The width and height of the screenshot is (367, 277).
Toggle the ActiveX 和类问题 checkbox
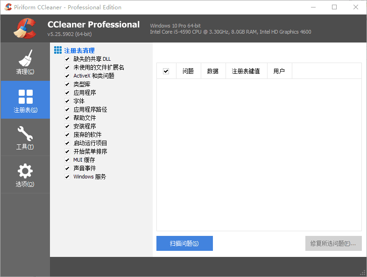click(67, 76)
